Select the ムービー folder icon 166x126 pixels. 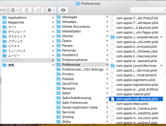tap(4, 55)
